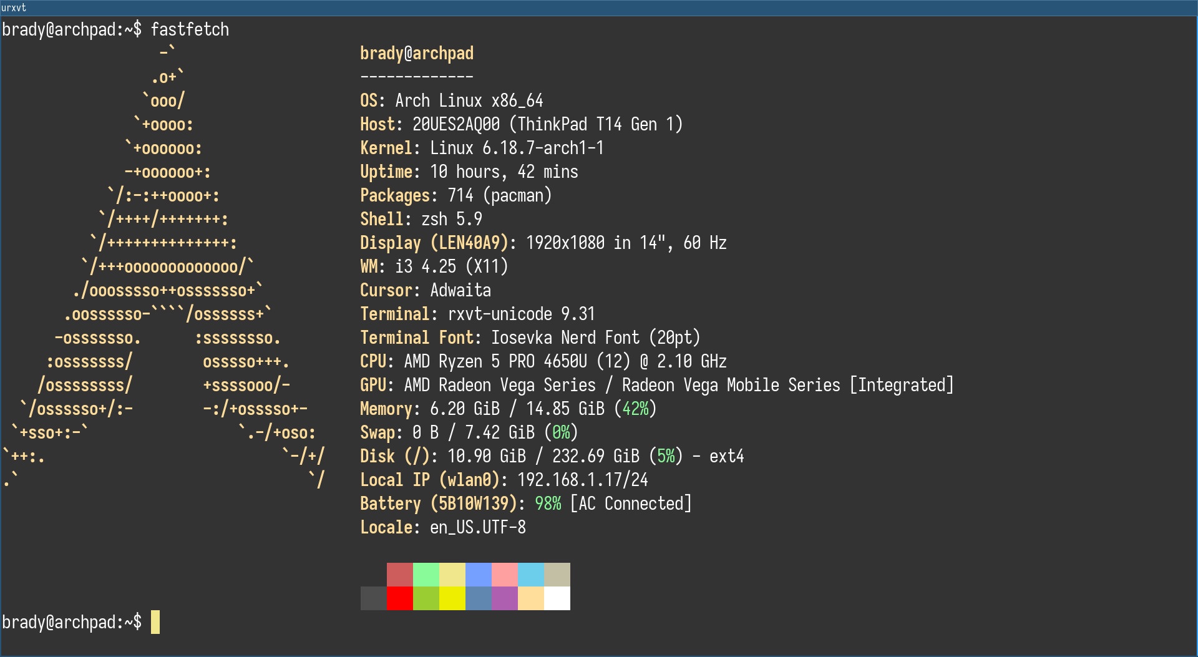1198x657 pixels.
Task: Click the 'Linux 6.18.7-arch1-1' kernel value
Action: point(517,148)
